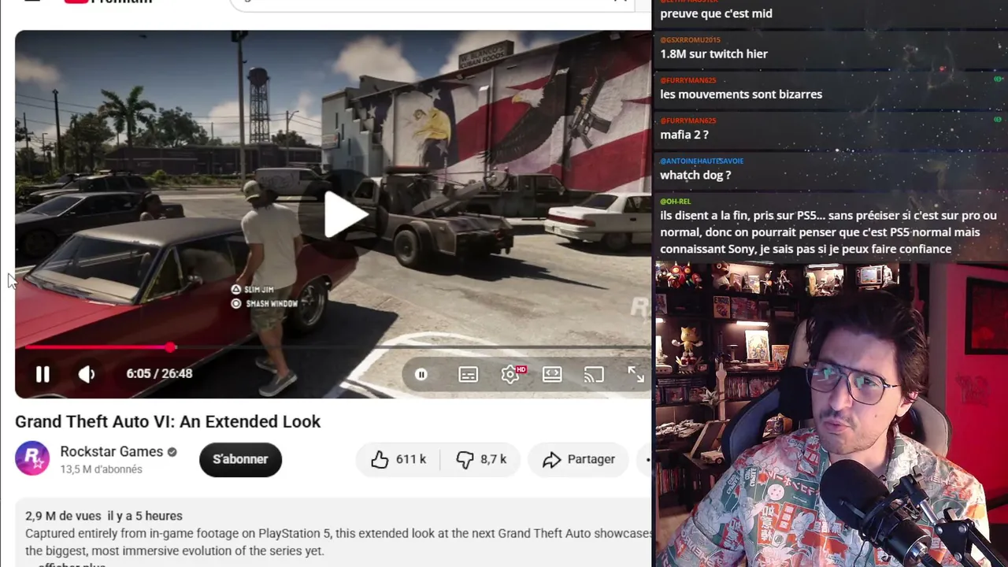The height and width of the screenshot is (567, 1008).
Task: Dislike the video showing 8,7 k
Action: point(480,459)
